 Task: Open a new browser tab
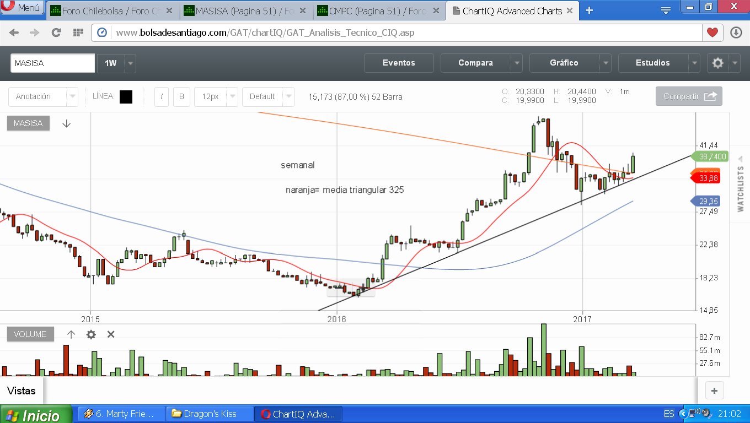pos(589,10)
